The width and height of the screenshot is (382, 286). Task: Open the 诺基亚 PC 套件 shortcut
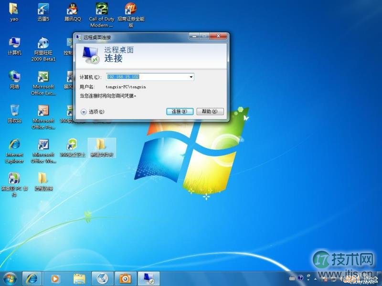coord(14,185)
